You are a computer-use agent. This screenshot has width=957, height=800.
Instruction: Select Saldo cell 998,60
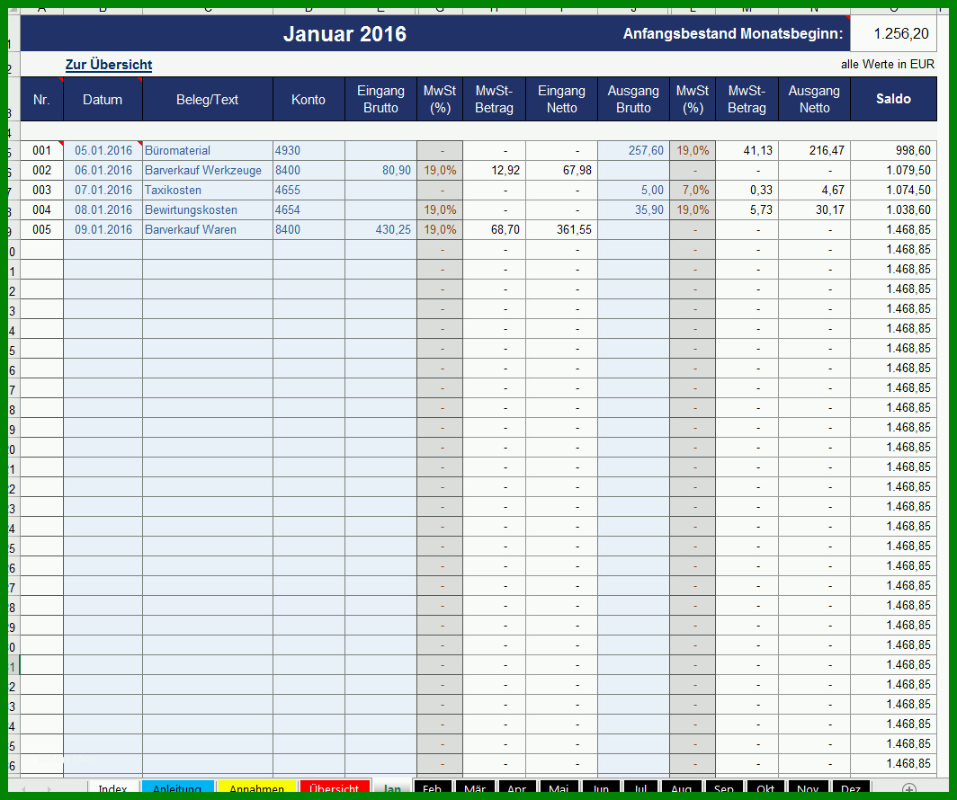pyautogui.click(x=893, y=151)
